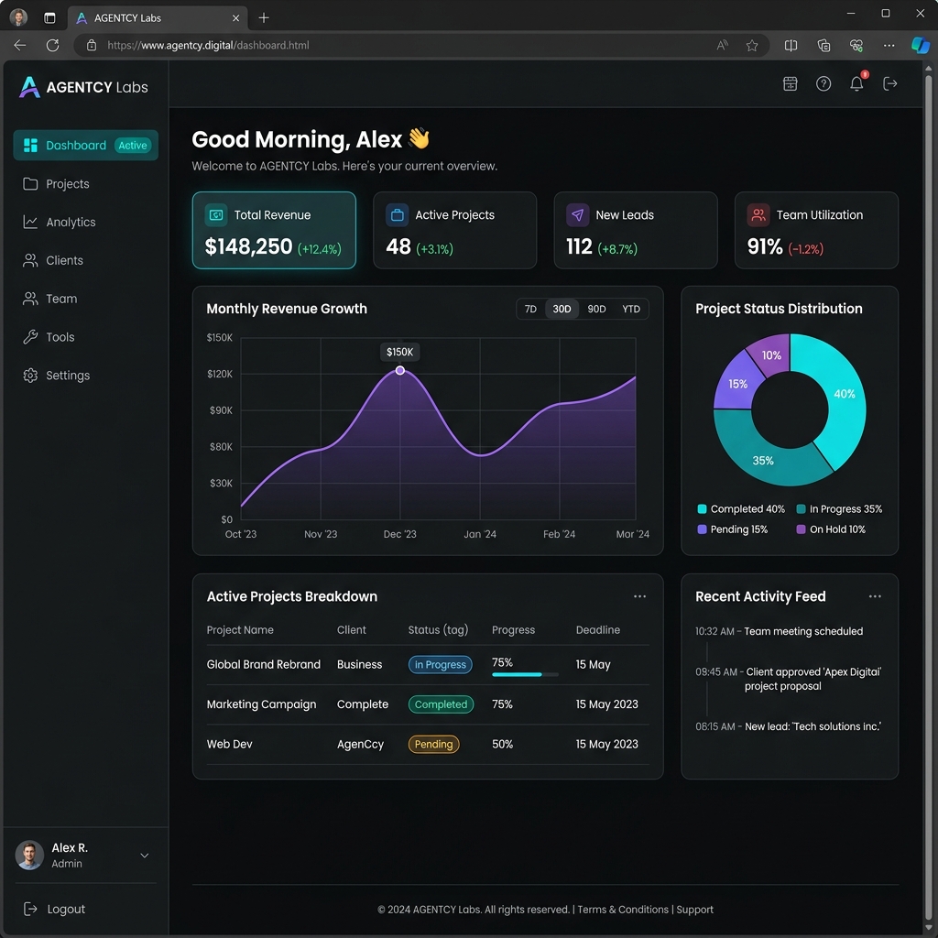
Task: Click the Project Name column header
Action: pos(240,630)
